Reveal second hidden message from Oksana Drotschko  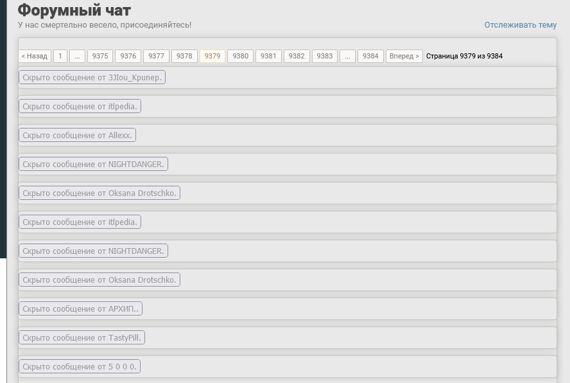point(99,280)
